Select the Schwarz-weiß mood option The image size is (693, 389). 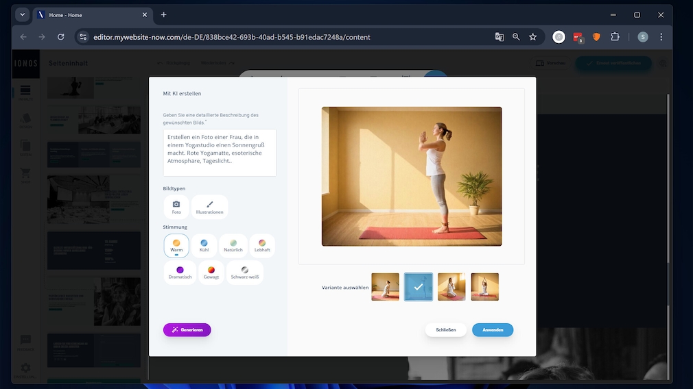coord(245,273)
